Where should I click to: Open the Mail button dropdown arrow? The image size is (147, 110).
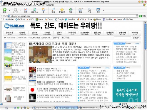click(83, 9)
